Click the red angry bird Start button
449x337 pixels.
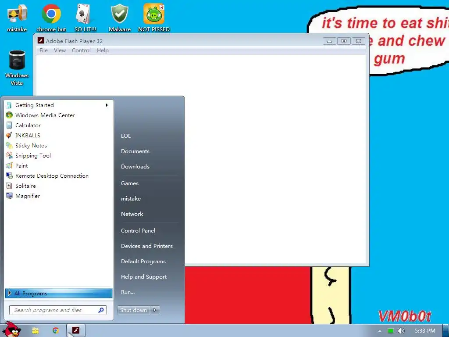pyautogui.click(x=11, y=330)
